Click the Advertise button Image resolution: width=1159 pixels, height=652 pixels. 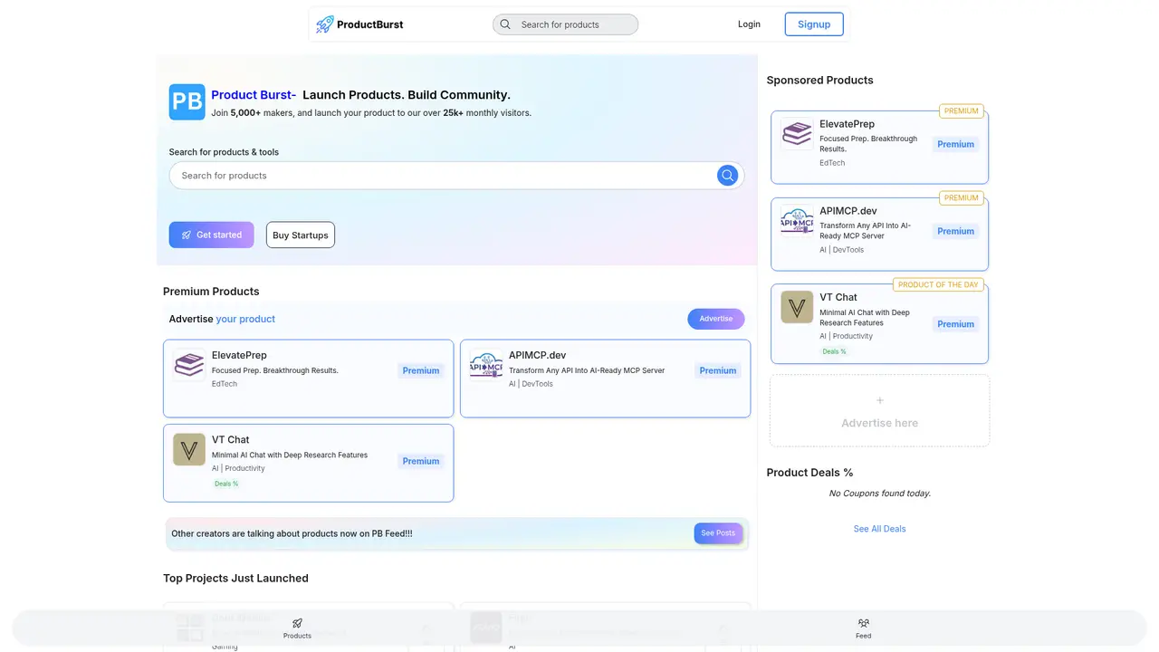(x=716, y=319)
